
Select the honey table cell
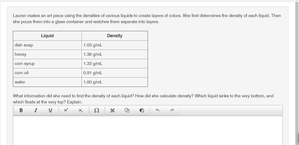click(47, 55)
